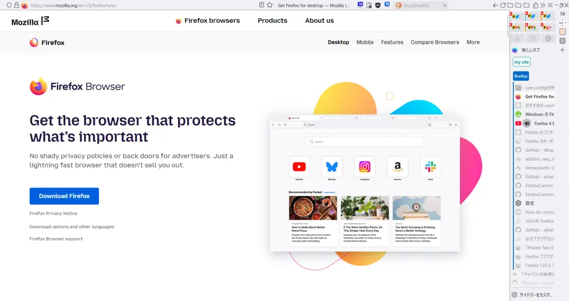Show more toolbar items via chevrons
This screenshot has width=569, height=301.
click(542, 6)
